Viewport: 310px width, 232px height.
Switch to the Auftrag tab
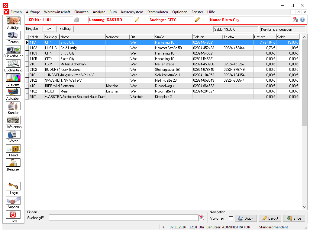pyautogui.click(x=65, y=29)
